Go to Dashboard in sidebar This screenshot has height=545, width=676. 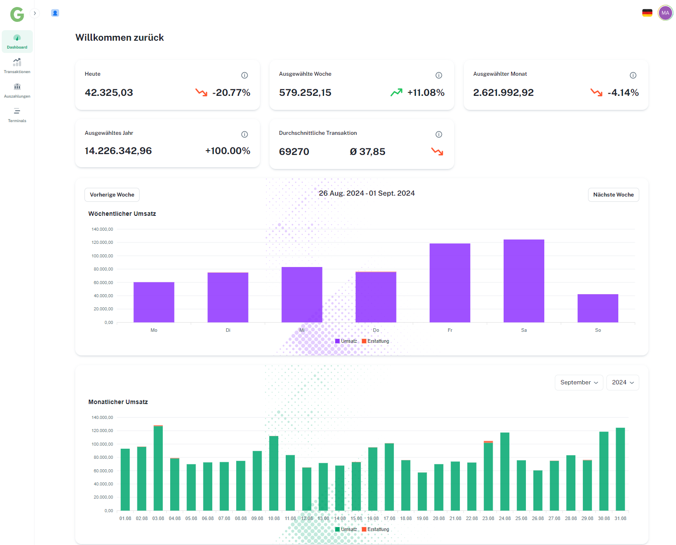17,42
